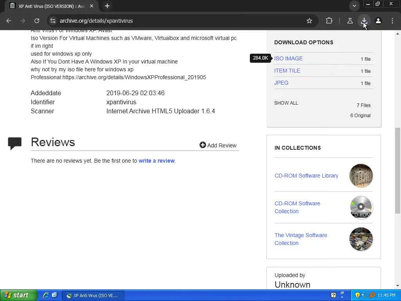The width and height of the screenshot is (401, 301).
Task: Open the tab search dropdown
Action: click(354, 6)
